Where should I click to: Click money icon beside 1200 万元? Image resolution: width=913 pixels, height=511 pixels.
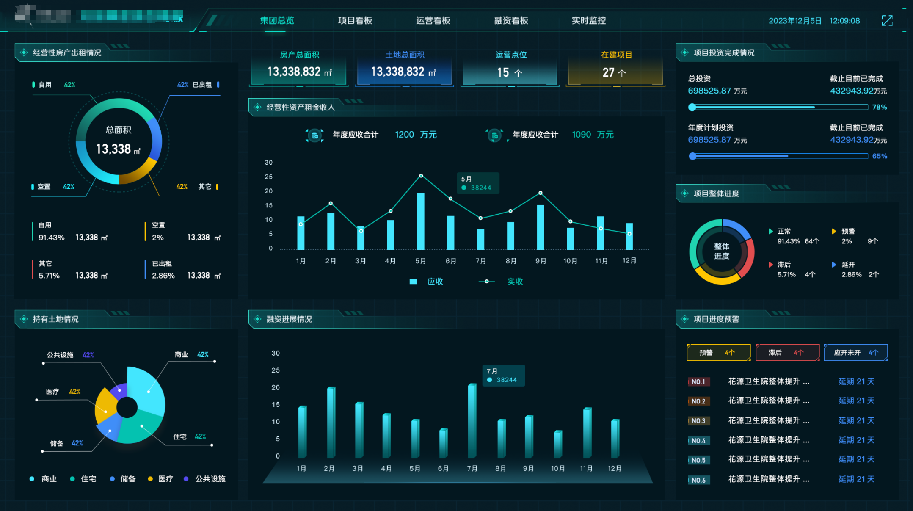click(x=314, y=135)
